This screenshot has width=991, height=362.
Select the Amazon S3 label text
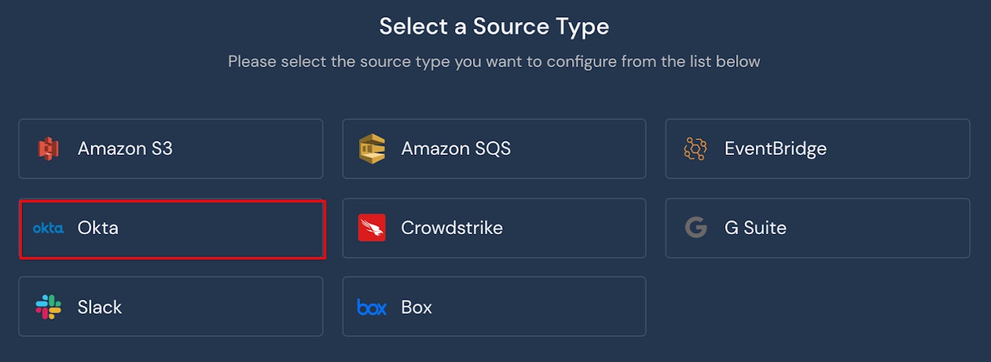(125, 148)
